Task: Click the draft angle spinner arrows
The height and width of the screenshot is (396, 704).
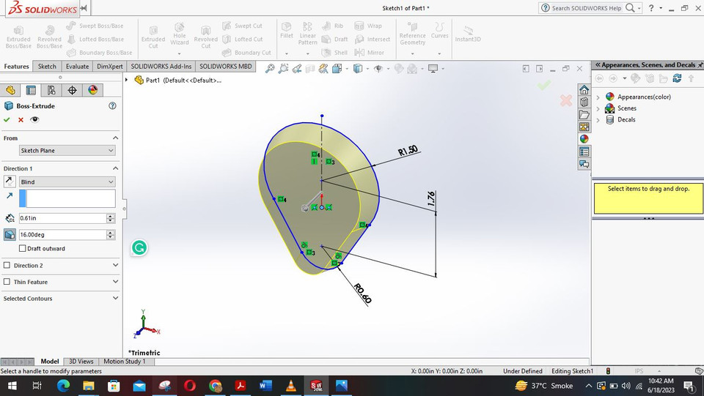Action: click(111, 234)
